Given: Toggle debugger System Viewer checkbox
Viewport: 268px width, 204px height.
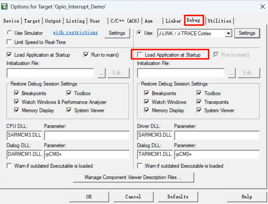Looking at the screenshot, I should pos(199,110).
